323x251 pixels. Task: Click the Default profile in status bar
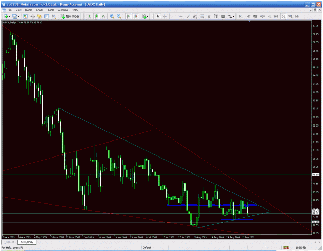click(147, 248)
